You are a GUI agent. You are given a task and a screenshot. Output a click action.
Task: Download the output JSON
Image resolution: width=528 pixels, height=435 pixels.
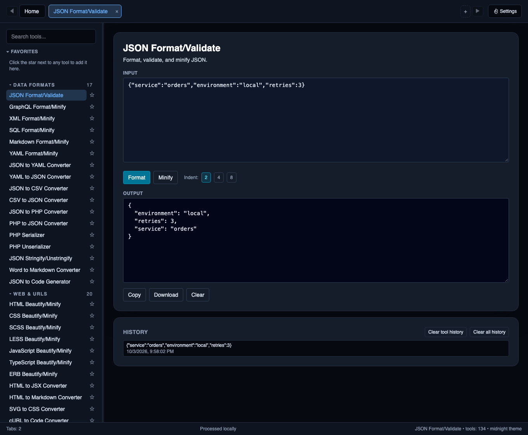(166, 295)
